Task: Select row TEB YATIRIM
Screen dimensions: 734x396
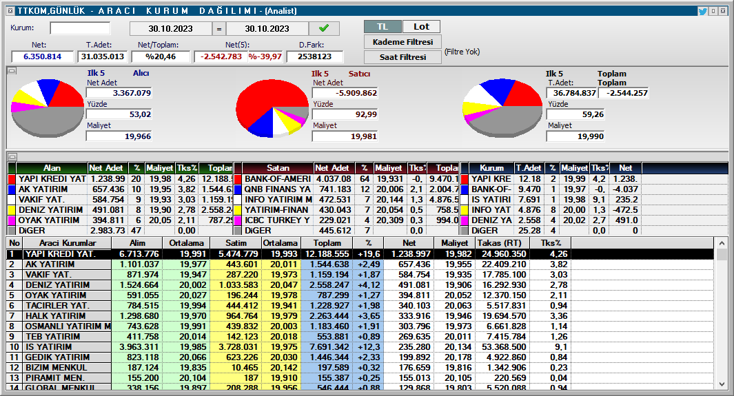Action: 360,336
